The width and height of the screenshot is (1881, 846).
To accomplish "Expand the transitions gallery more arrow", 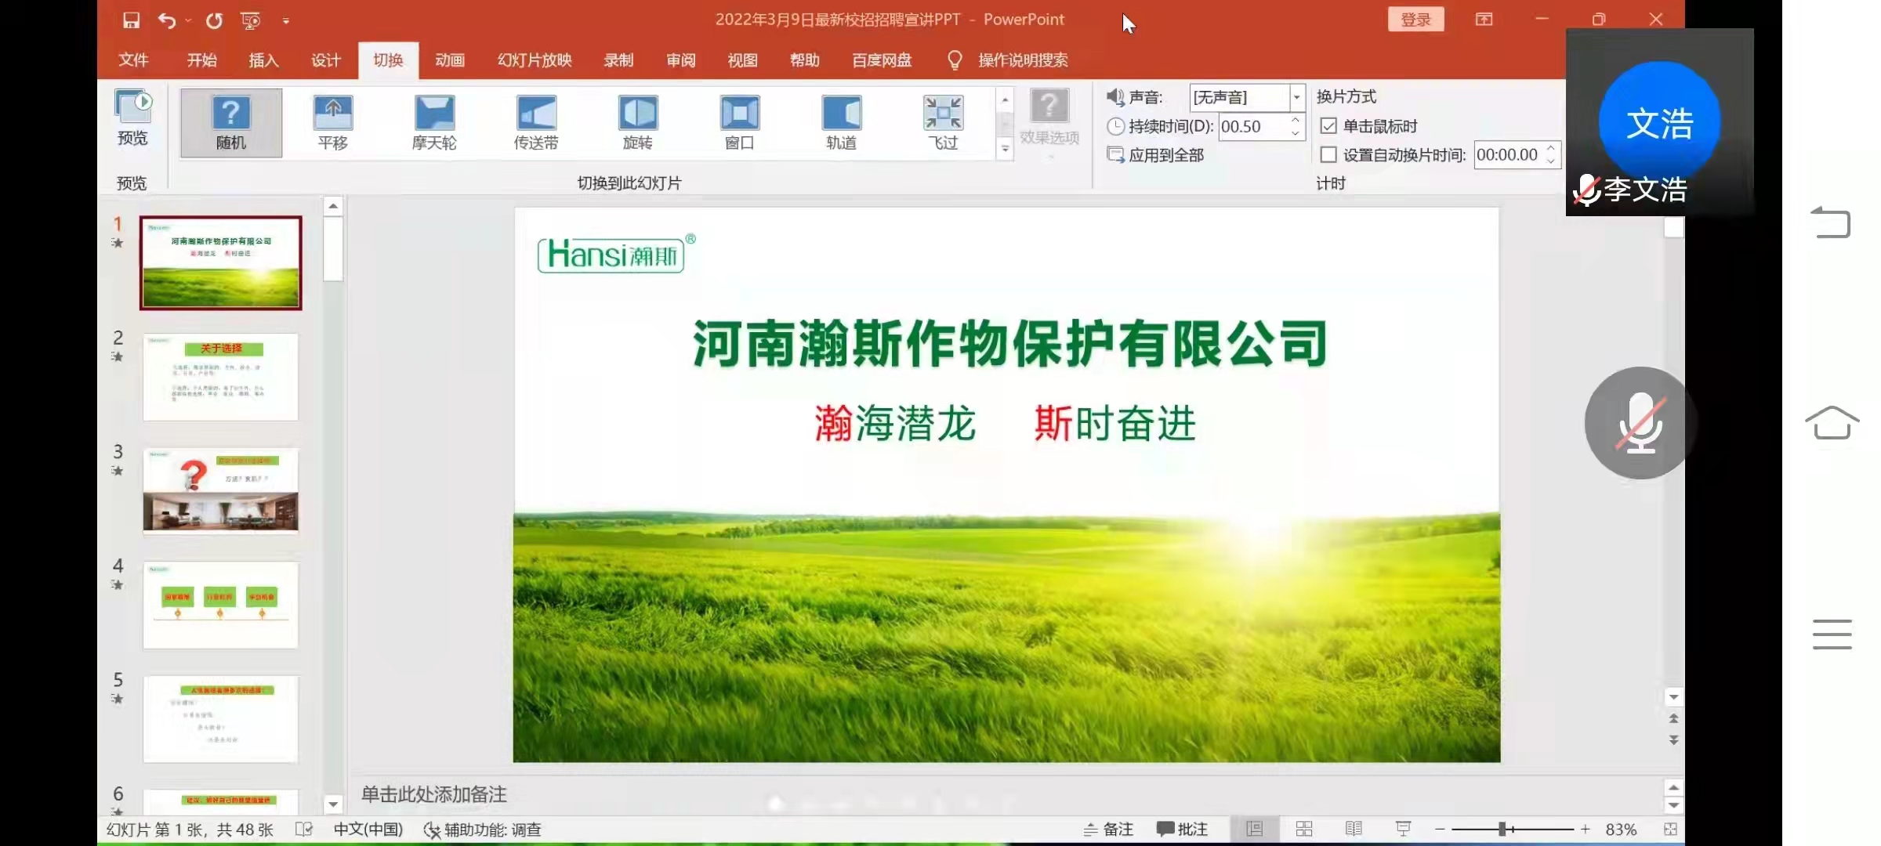I will point(1005,148).
